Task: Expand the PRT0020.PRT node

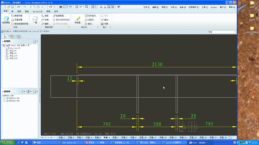Action: (x=4, y=101)
